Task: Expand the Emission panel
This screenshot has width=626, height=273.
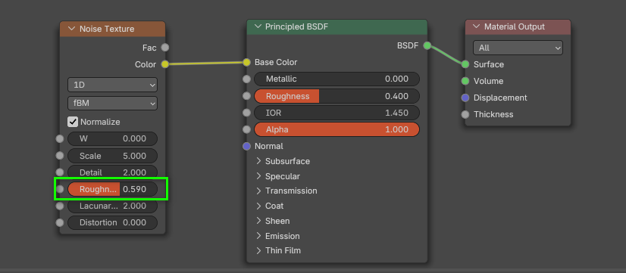Action: point(258,236)
